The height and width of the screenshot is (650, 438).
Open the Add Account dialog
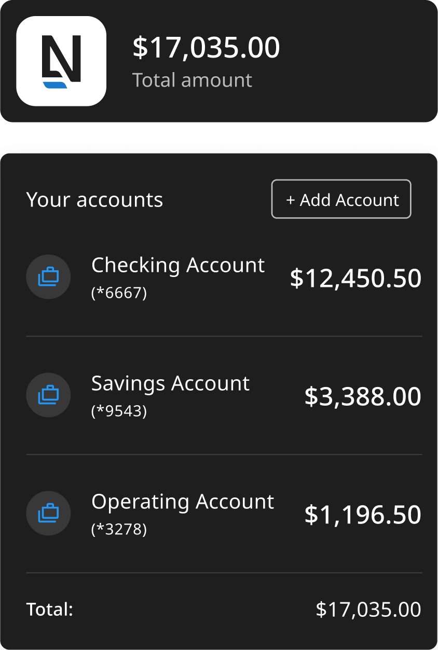pos(341,199)
